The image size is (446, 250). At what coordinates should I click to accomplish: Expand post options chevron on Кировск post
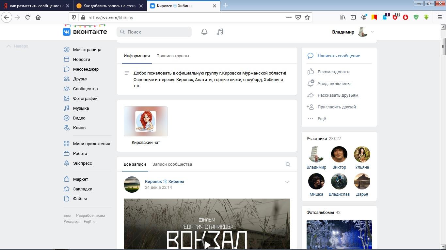pos(287,182)
